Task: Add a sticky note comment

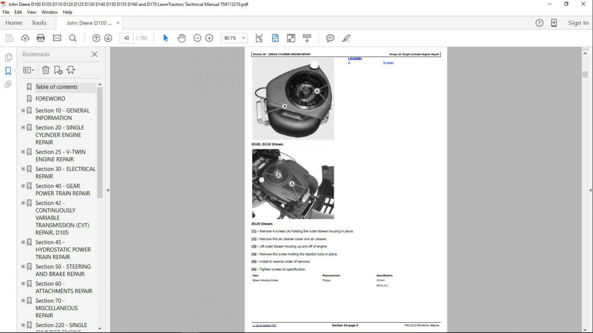Action: 330,38
